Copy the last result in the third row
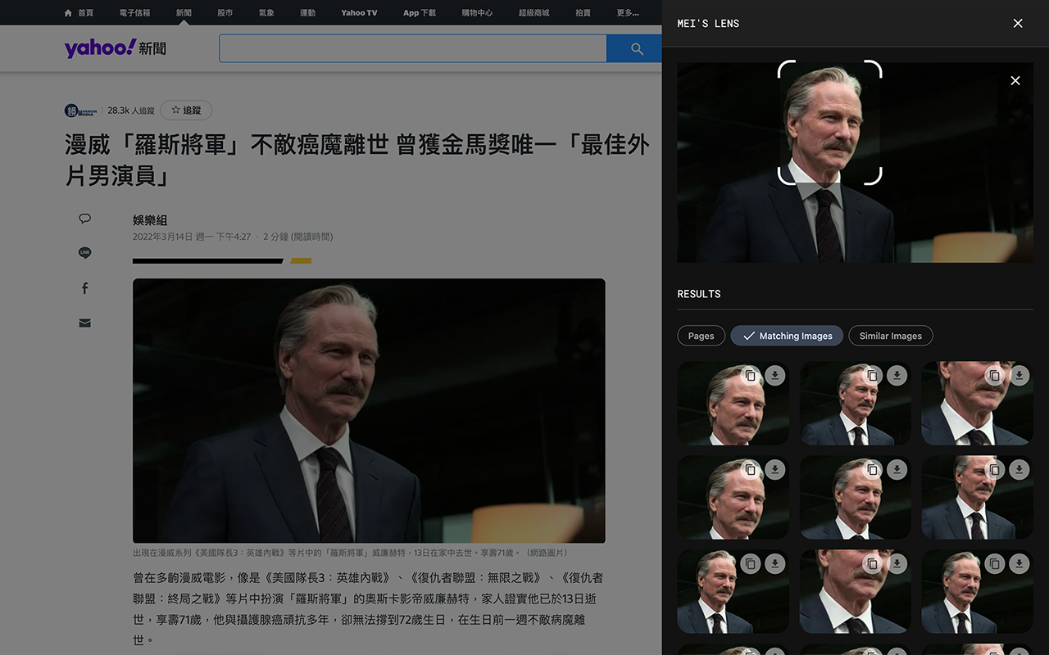Viewport: 1049px width, 655px height. 994,564
